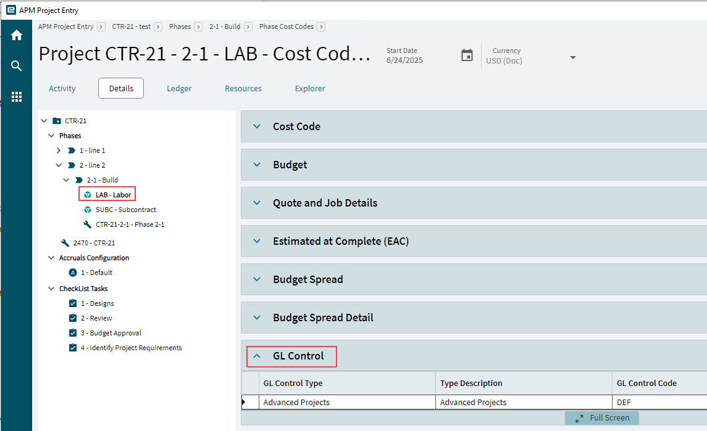Image resolution: width=707 pixels, height=431 pixels.
Task: Expand the Budget Spread Detail panel
Action: pos(257,318)
